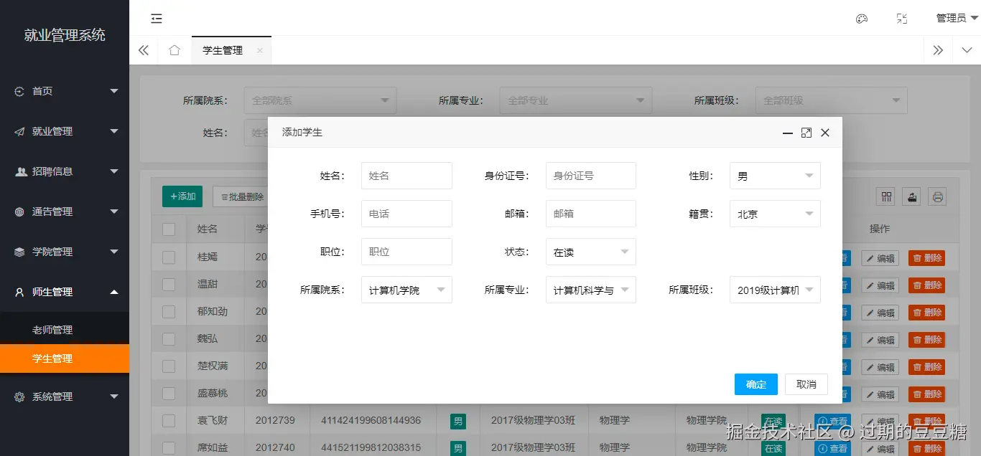Screen dimensions: 981x456
Task: Click the 姓名 input in the dialog
Action: coord(406,176)
